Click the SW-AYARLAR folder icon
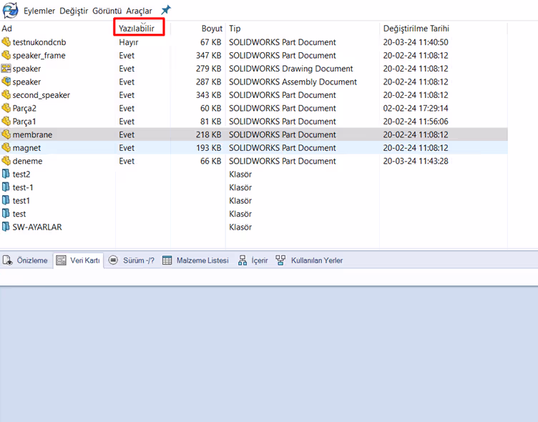This screenshot has width=538, height=422. tap(6, 227)
